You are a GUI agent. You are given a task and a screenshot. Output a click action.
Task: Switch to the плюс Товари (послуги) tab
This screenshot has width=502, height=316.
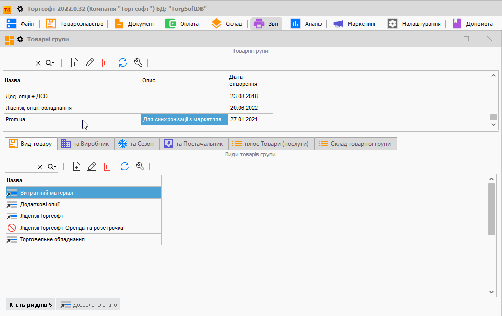(x=271, y=144)
